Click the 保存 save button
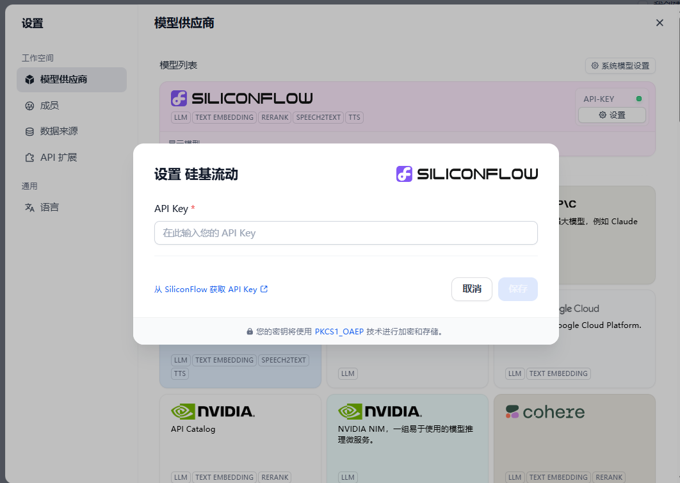680x483 pixels. (518, 289)
